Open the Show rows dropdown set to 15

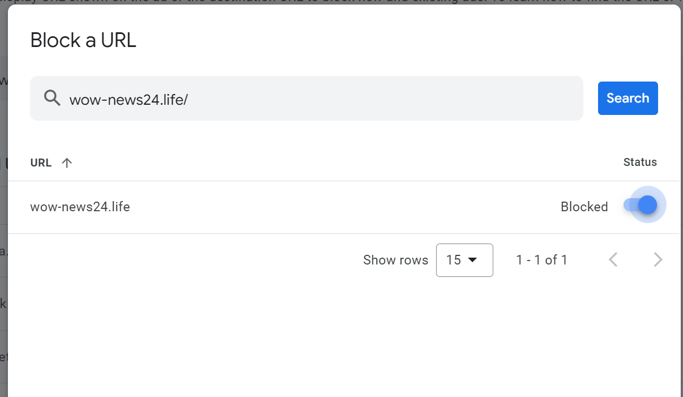(464, 260)
